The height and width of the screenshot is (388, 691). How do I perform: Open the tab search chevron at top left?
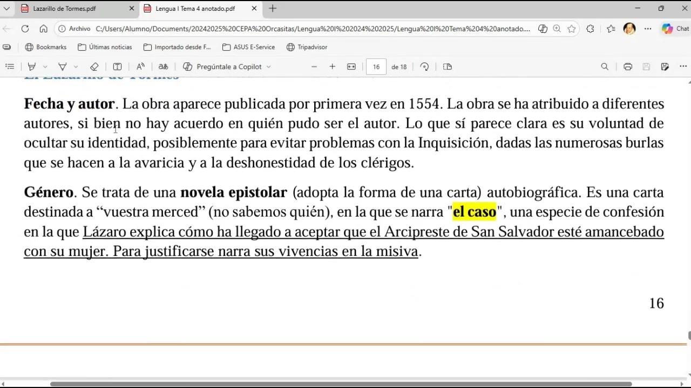pos(6,9)
